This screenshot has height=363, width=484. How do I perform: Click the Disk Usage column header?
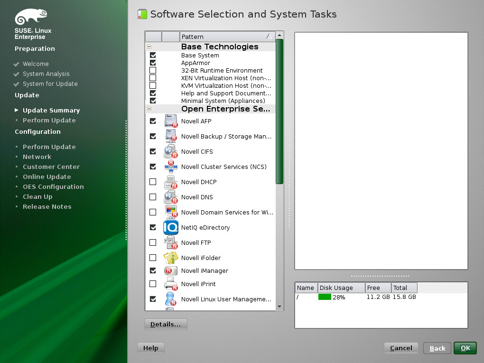(x=341, y=288)
